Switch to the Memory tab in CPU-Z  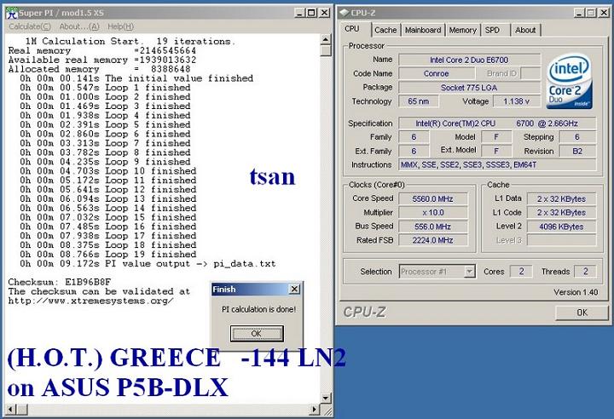click(x=462, y=30)
